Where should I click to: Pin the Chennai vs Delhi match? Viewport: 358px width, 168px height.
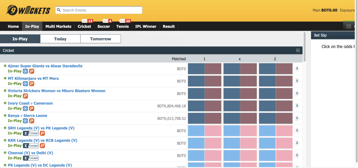click(297, 155)
